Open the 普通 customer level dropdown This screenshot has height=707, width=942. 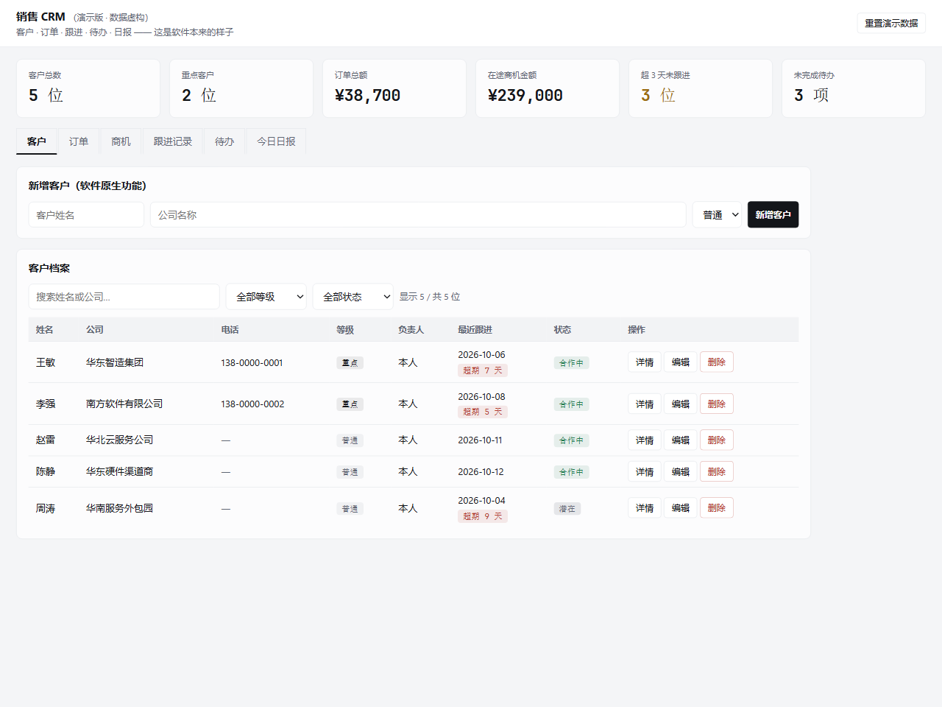(x=717, y=215)
